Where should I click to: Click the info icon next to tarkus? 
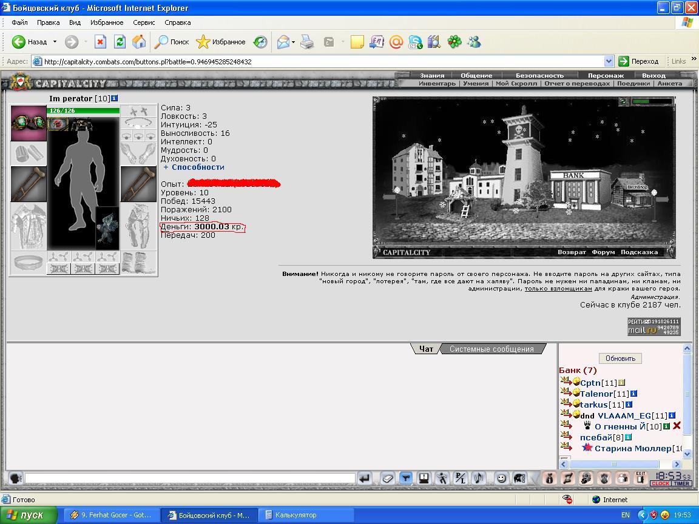click(629, 405)
